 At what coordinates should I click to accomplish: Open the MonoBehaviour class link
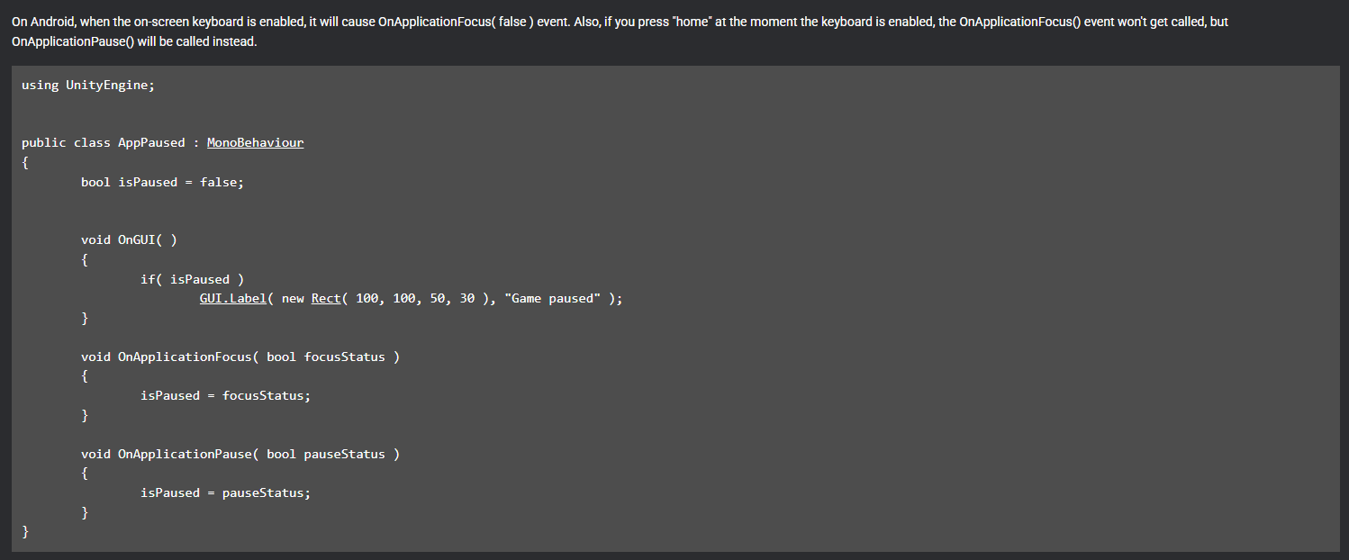256,143
